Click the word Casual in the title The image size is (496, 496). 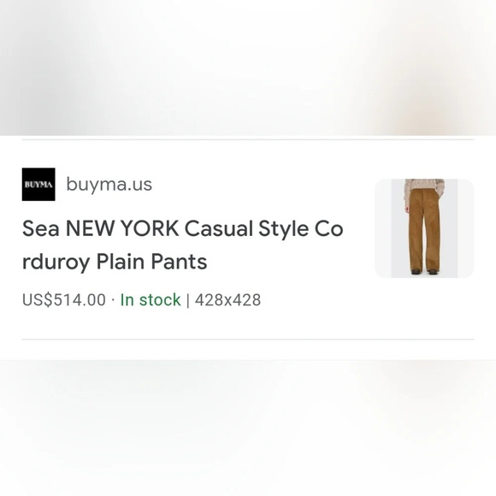point(219,228)
